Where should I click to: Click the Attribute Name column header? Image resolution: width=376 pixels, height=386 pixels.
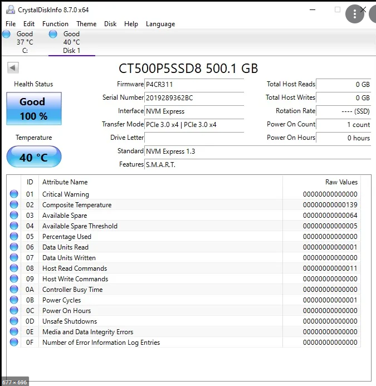(x=160, y=182)
